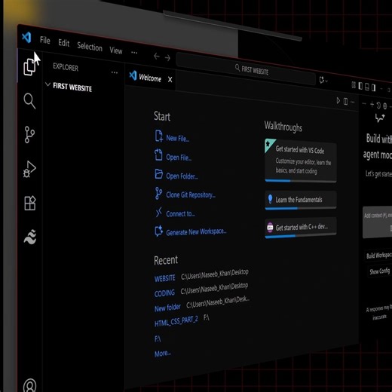Viewport: 392px width, 392px height.
Task: Click Clone Git Repository... link
Action: point(191,194)
